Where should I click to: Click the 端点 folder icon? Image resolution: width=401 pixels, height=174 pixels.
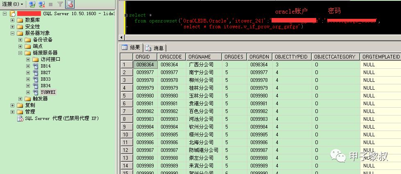27,46
